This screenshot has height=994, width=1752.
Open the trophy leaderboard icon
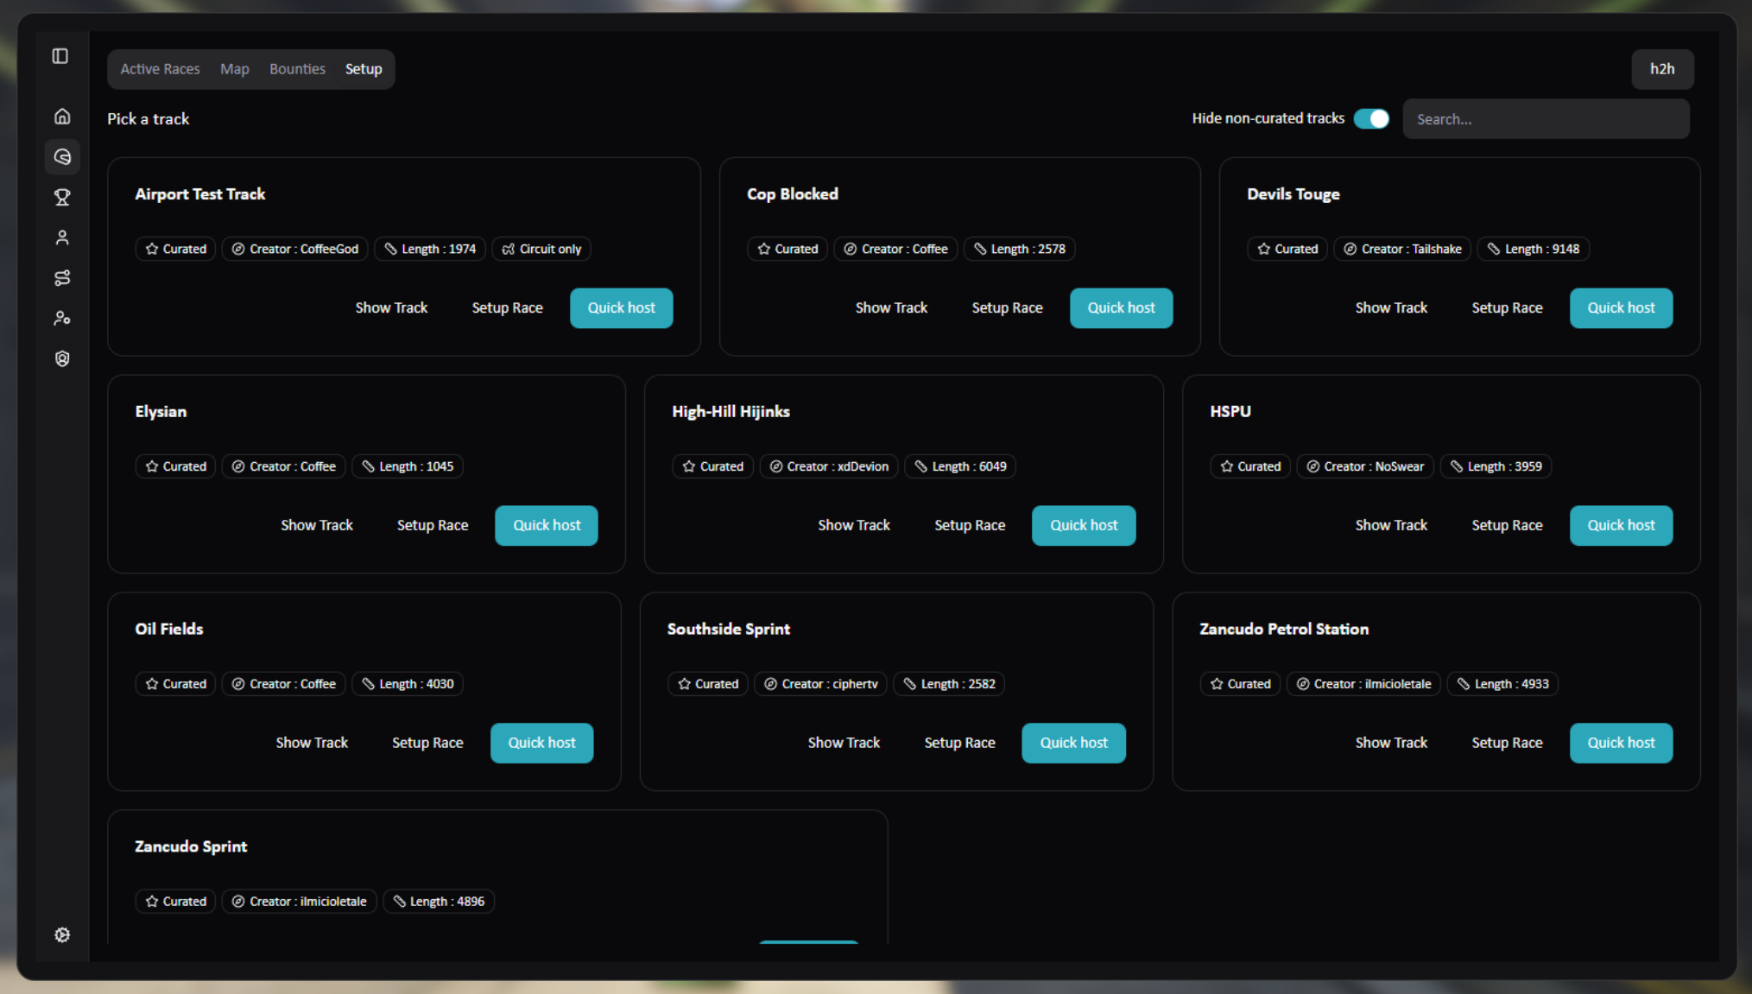click(x=62, y=197)
